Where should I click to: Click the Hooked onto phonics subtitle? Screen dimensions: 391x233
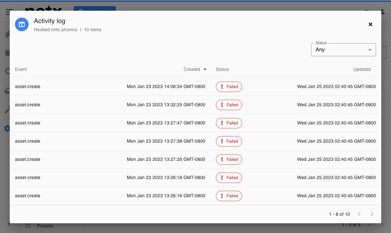(56, 30)
